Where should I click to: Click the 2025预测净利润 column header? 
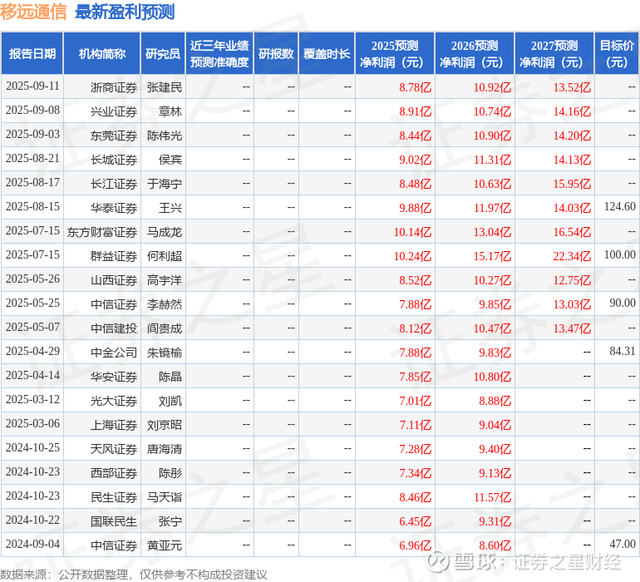pyautogui.click(x=395, y=53)
